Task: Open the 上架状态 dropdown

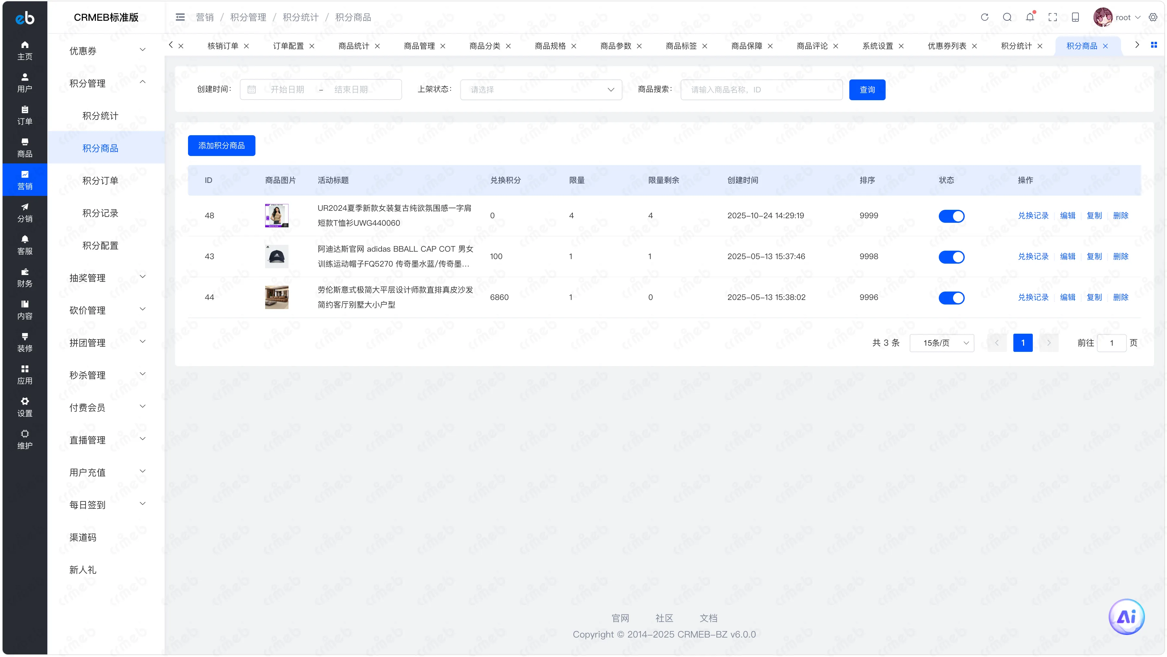Action: tap(541, 90)
